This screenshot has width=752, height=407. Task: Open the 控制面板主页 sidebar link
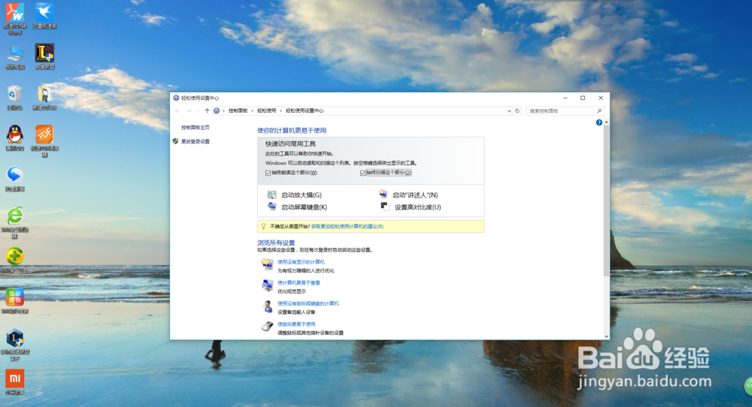pos(196,128)
